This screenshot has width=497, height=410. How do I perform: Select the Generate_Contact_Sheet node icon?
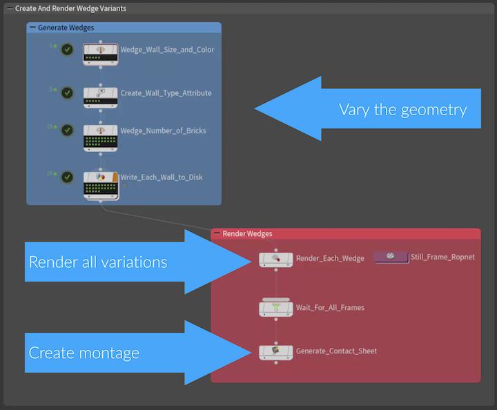coord(275,351)
